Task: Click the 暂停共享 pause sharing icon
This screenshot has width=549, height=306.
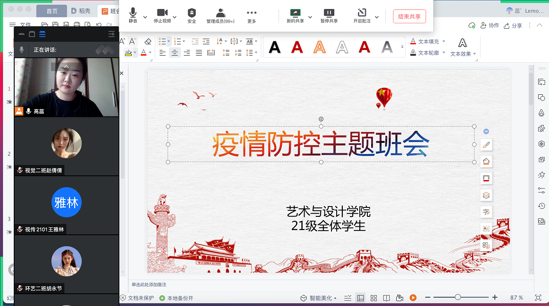Action: (x=329, y=13)
